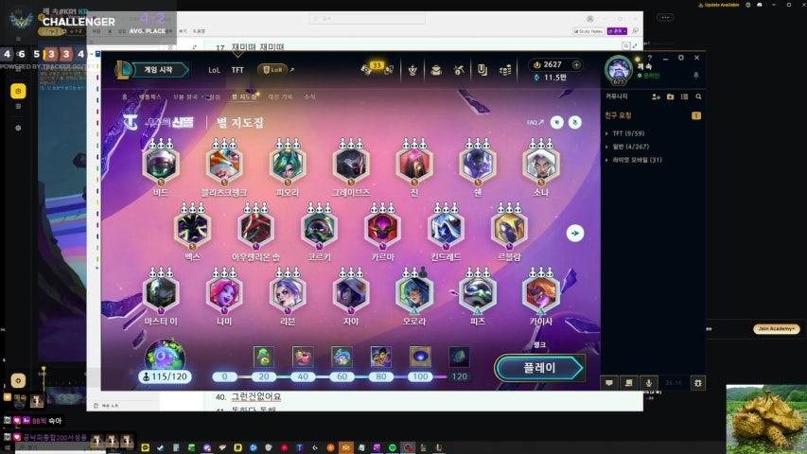Image resolution: width=807 pixels, height=454 pixels.
Task: Select the 마스터 이 champion hexagon
Action: click(161, 292)
